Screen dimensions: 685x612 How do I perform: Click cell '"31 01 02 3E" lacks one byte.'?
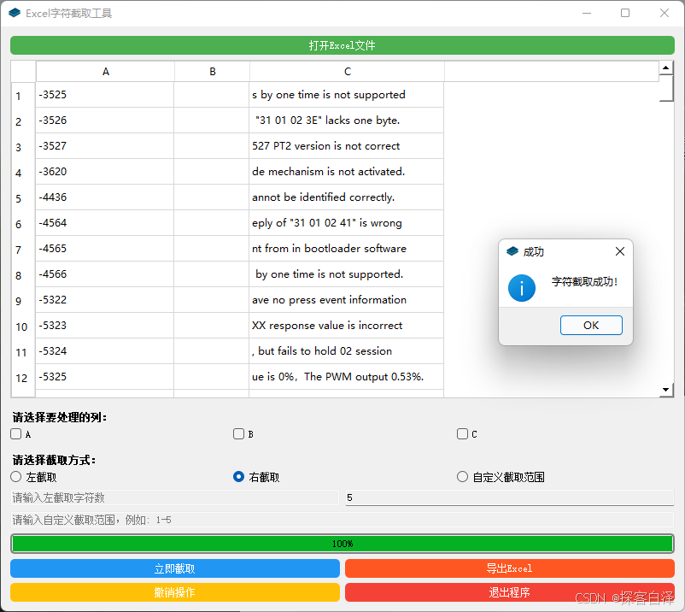pyautogui.click(x=347, y=121)
